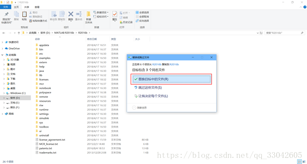Select 3D 对象 in the navigation pane
The image size is (307, 164).
(x=15, y=60)
